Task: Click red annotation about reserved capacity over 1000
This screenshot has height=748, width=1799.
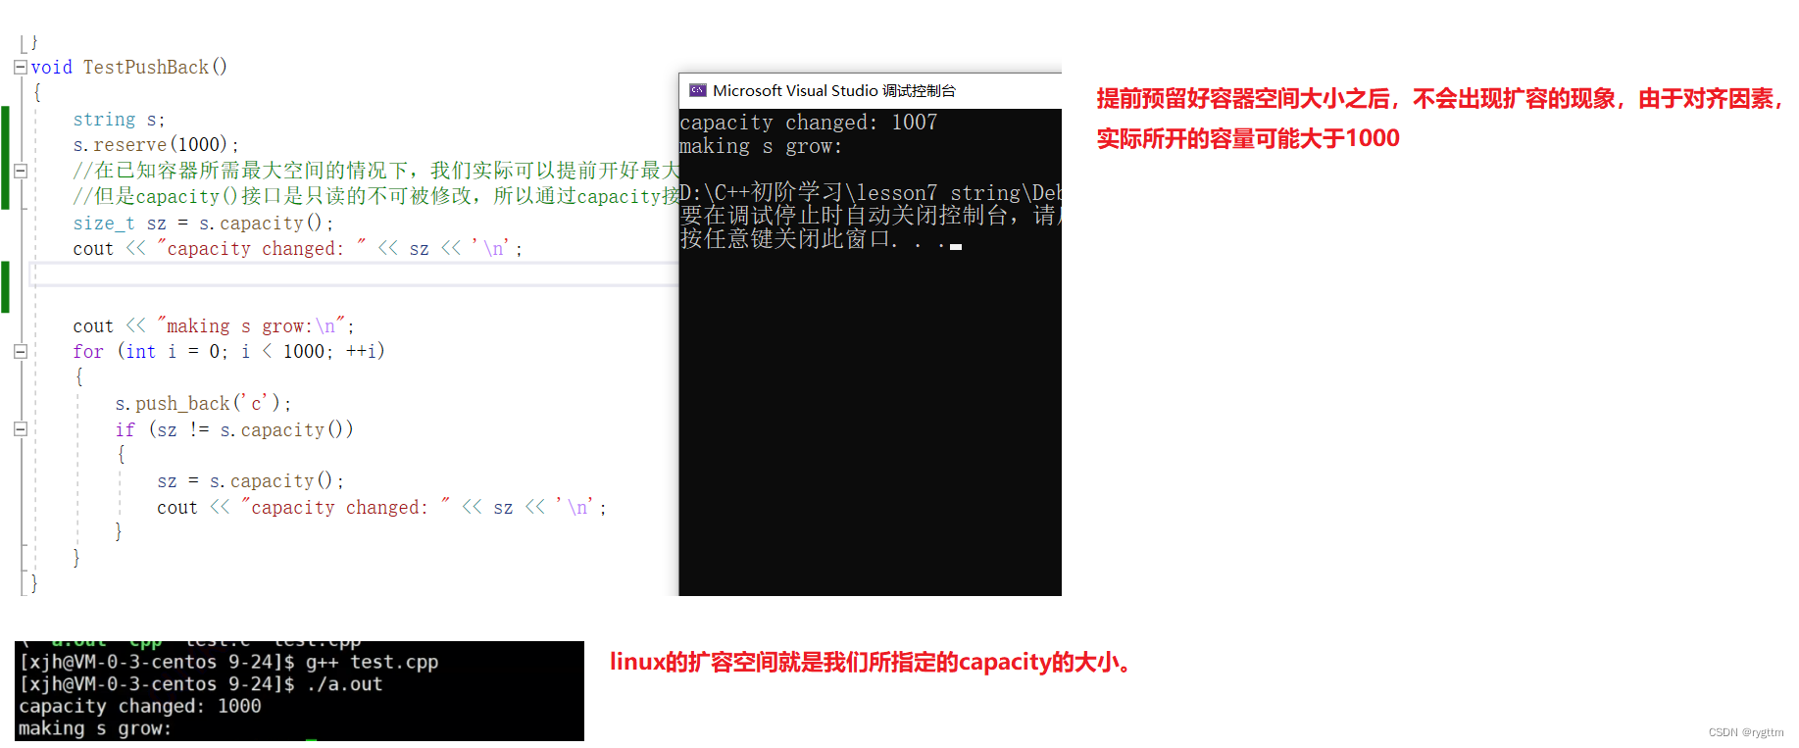Action: click(1439, 119)
